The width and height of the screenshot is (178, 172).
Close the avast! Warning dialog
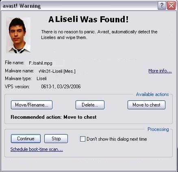(171, 6)
